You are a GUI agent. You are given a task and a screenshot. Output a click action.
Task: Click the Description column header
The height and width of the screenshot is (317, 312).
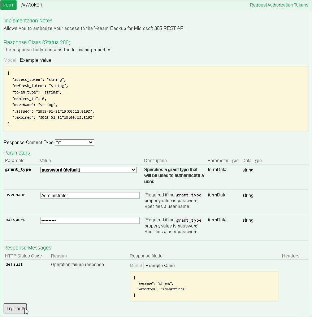[155, 161]
